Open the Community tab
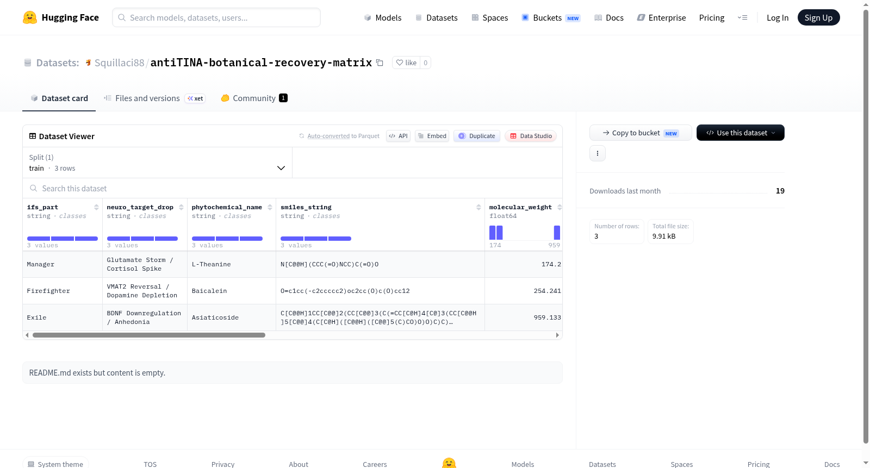The image size is (870, 468). click(254, 98)
